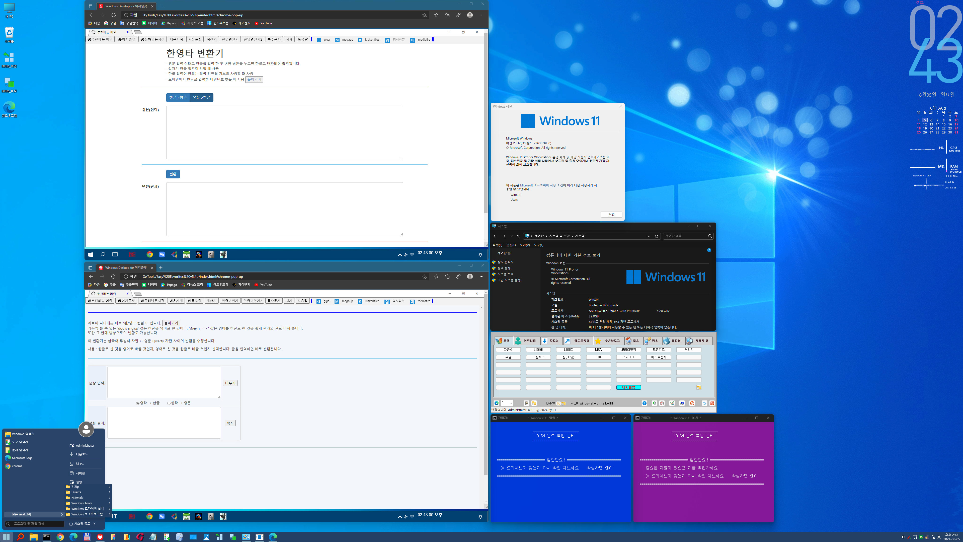
Task: Click the 복사 button in lower converter
Action: click(230, 423)
